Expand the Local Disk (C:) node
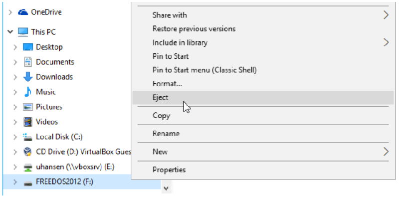Image resolution: width=399 pixels, height=202 pixels. click(15, 137)
